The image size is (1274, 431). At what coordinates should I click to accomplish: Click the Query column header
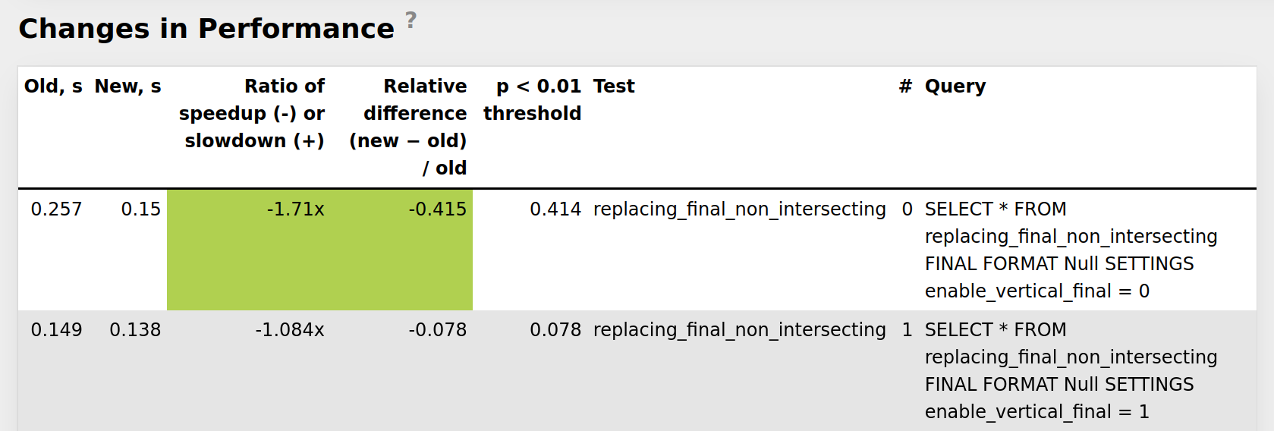(955, 87)
